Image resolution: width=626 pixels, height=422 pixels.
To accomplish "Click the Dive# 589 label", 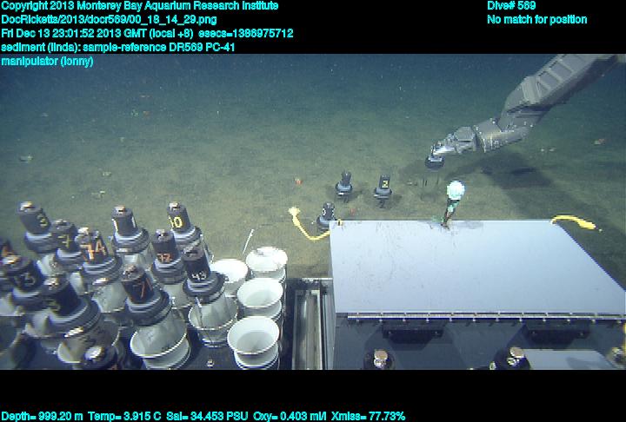I will pos(511,5).
